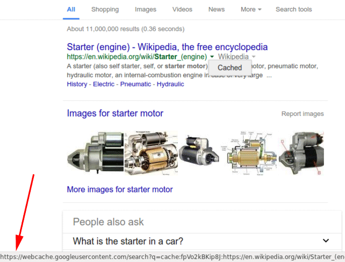Open Starter (engine) Wikipedia result title

pyautogui.click(x=167, y=47)
